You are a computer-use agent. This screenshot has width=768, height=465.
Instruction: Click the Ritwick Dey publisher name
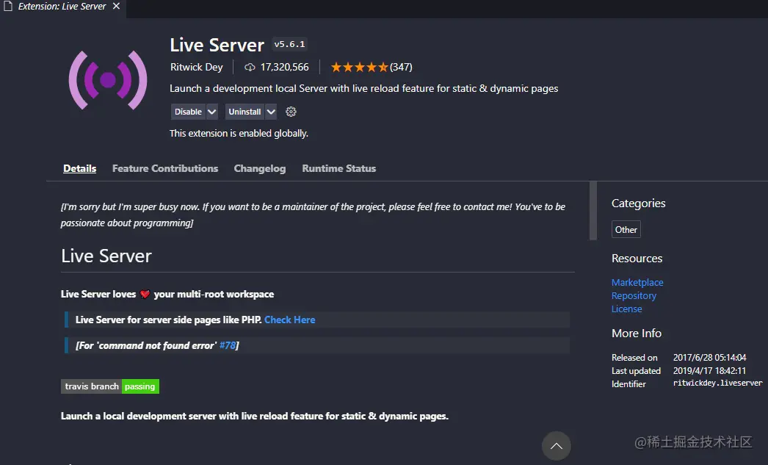click(197, 67)
